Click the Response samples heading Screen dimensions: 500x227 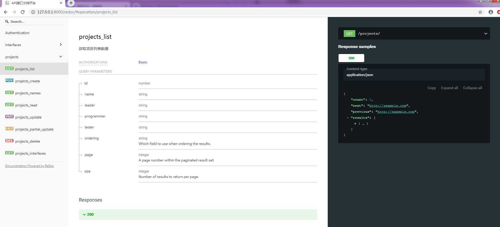coord(357,46)
